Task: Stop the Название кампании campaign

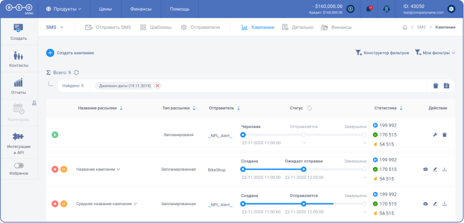Action: tap(55, 169)
